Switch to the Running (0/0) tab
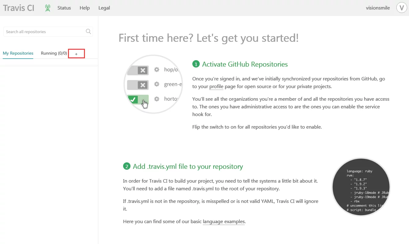Screen dimensions: 409x244 (x=54, y=53)
